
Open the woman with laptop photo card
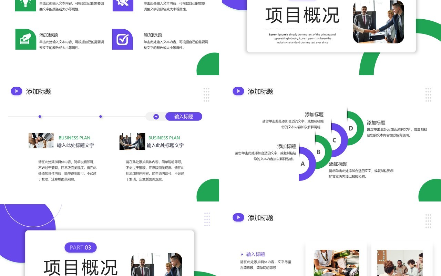click(337, 263)
